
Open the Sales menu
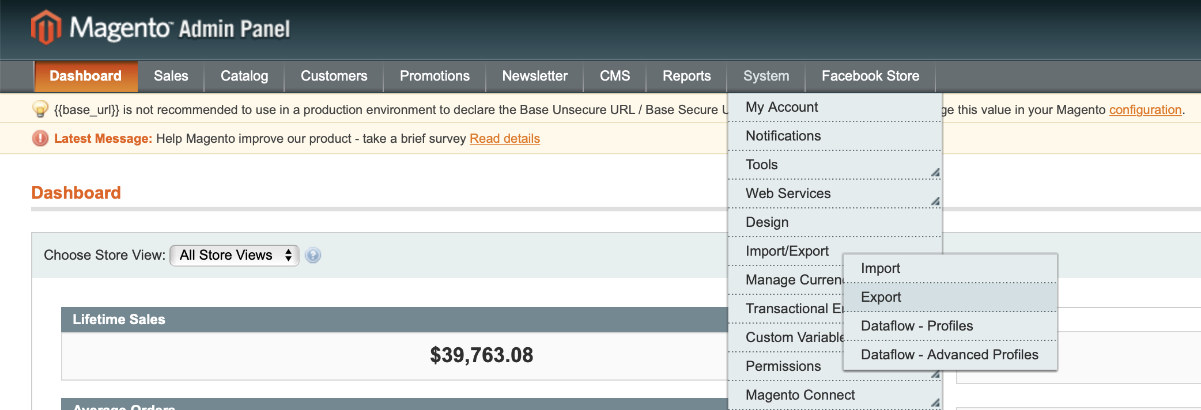171,76
